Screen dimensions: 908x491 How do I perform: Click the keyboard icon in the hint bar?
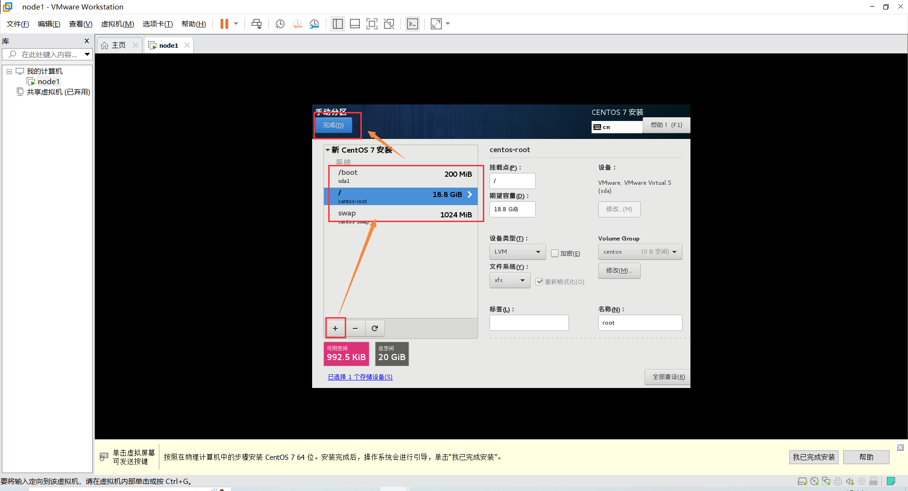point(104,457)
